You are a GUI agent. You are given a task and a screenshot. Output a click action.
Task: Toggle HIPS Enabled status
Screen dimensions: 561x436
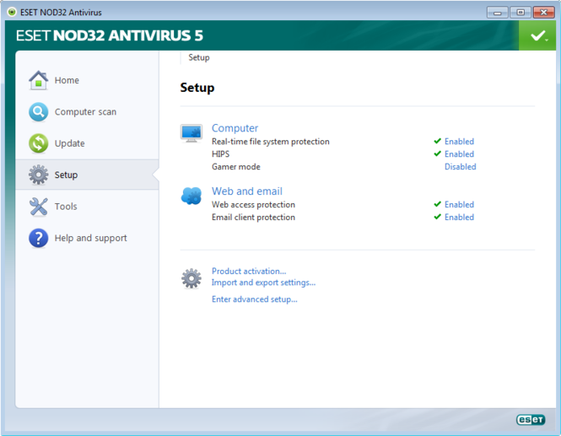coord(459,154)
